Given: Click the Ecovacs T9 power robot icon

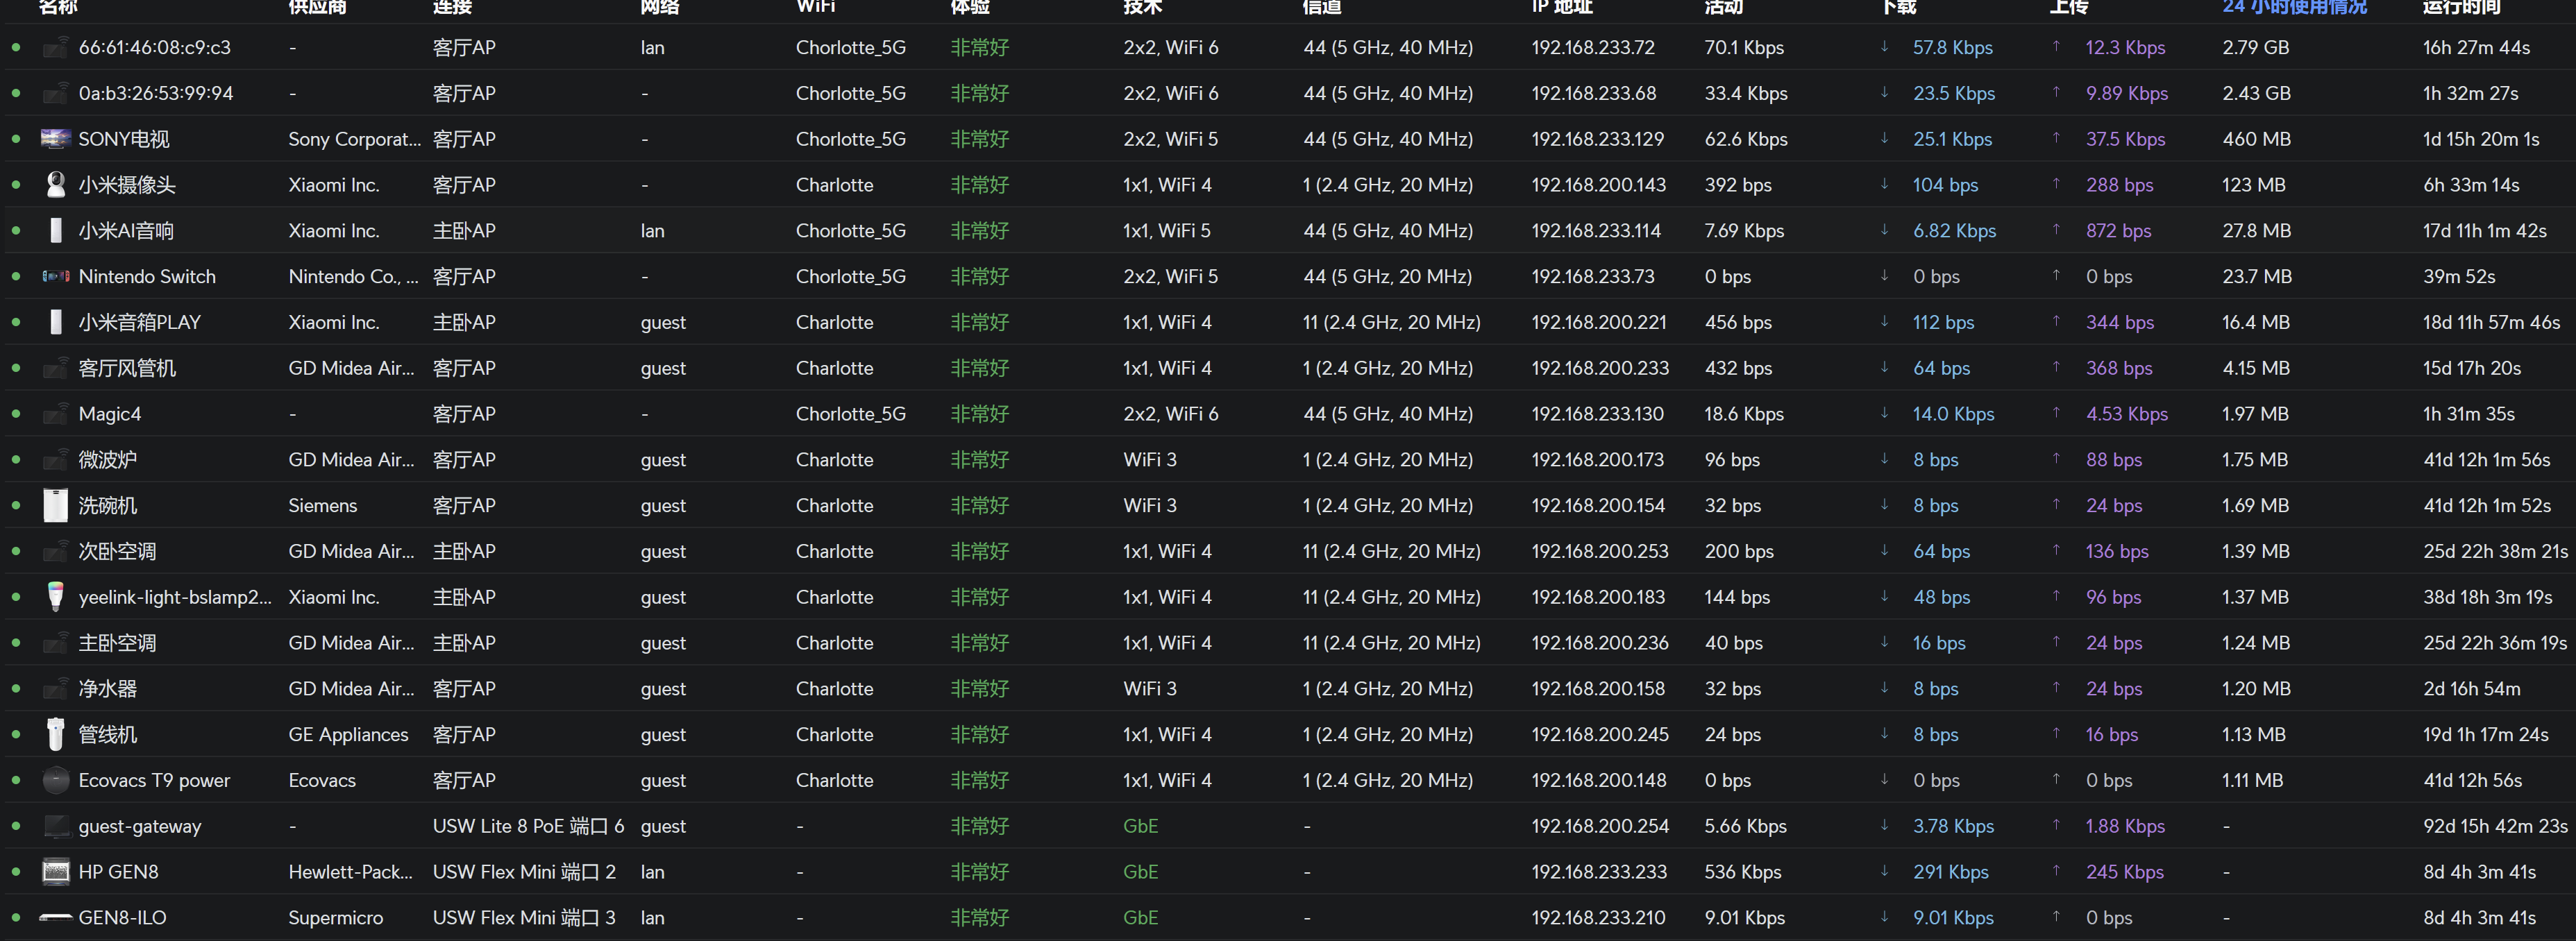Looking at the screenshot, I should [x=55, y=780].
